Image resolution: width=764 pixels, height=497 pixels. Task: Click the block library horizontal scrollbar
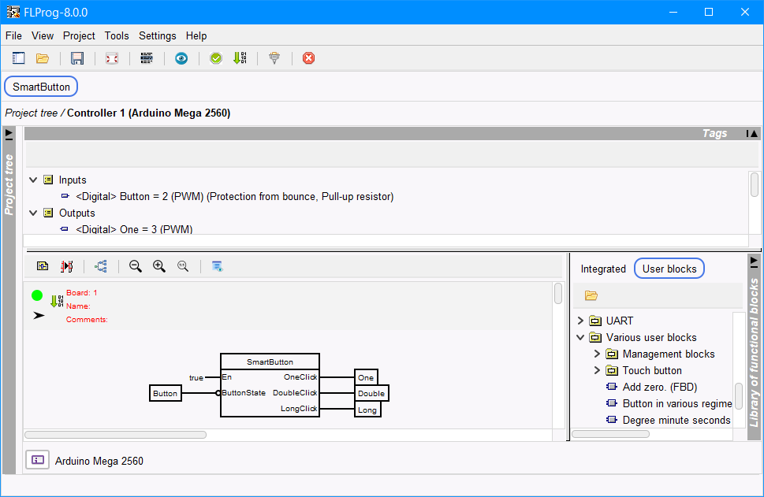[610, 434]
